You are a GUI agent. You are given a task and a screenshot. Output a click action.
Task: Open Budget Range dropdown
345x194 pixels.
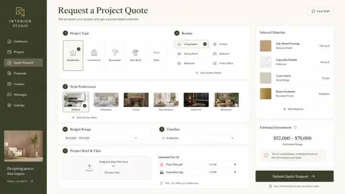coord(102,138)
